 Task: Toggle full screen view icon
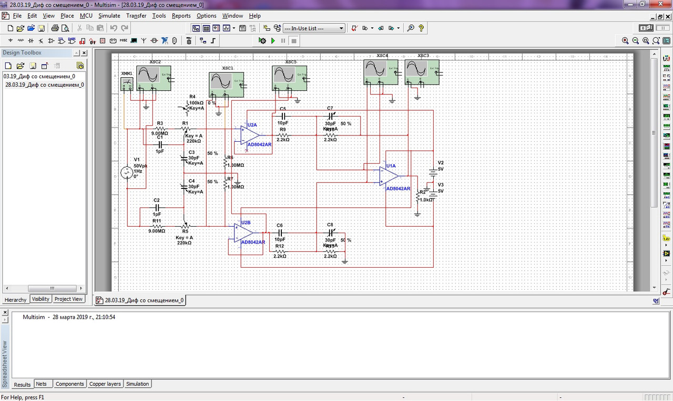(x=666, y=40)
